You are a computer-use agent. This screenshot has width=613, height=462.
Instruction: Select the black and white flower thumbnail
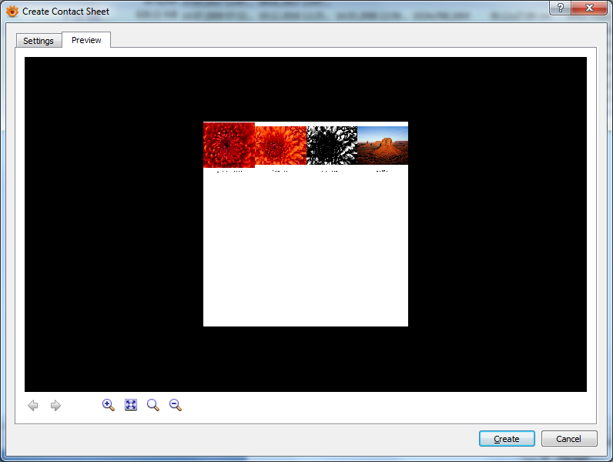(332, 146)
